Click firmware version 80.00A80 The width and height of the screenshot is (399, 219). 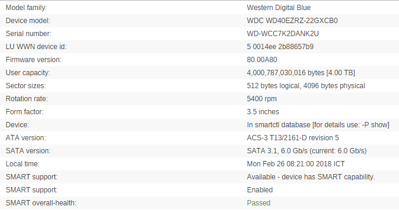tap(262, 60)
